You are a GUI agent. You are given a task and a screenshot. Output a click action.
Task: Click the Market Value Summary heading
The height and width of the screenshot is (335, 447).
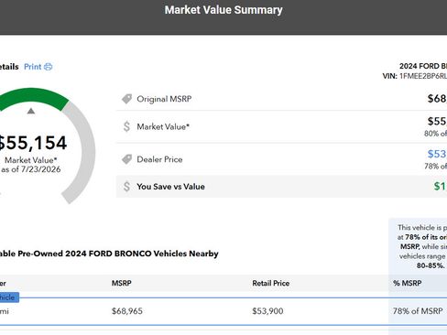pyautogui.click(x=223, y=10)
